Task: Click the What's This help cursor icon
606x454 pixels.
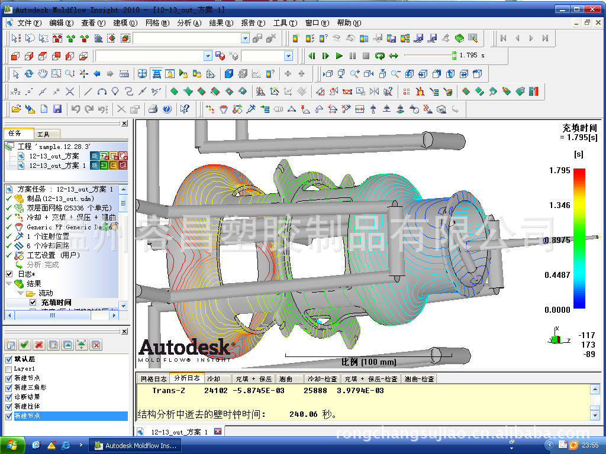Action: coord(185,109)
